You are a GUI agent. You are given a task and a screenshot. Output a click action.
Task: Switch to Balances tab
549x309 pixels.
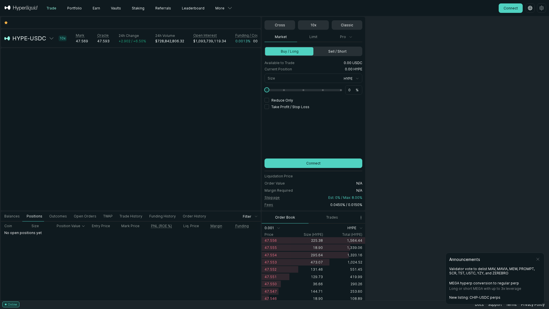(12, 216)
